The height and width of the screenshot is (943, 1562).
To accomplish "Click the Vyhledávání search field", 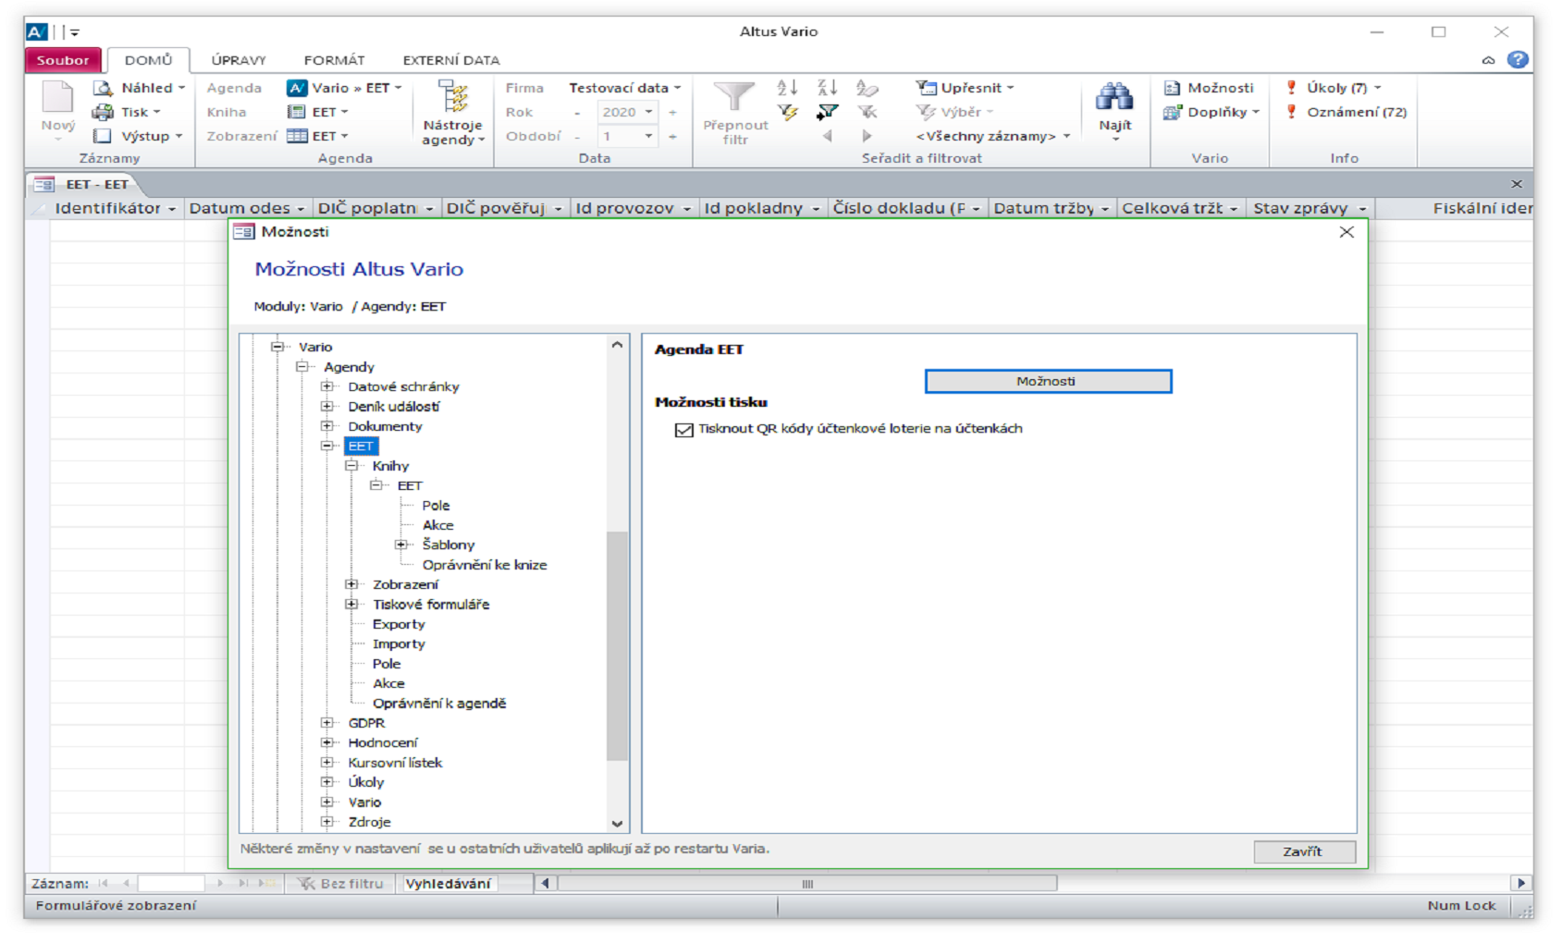I will pyautogui.click(x=449, y=884).
